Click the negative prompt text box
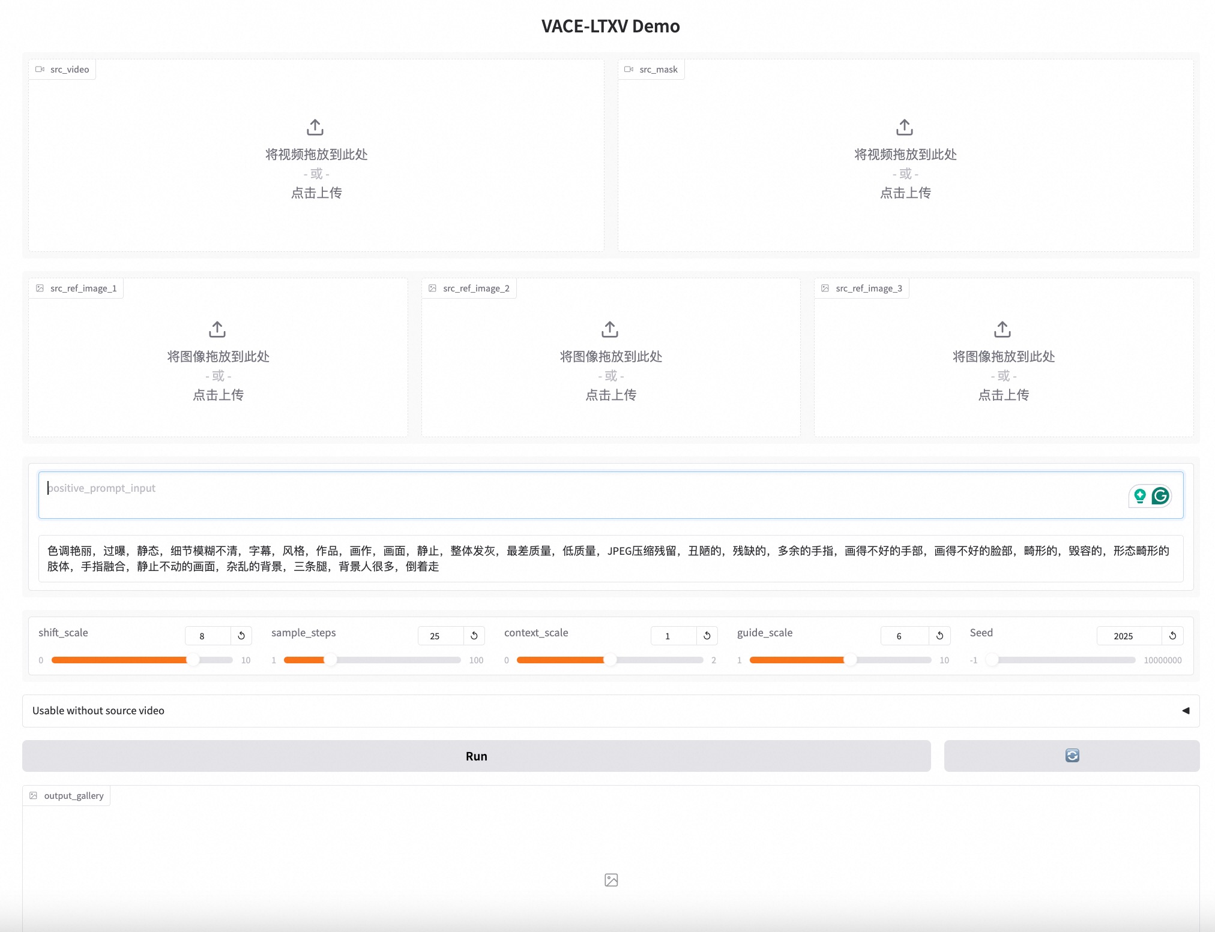This screenshot has height=932, width=1215. [610, 558]
